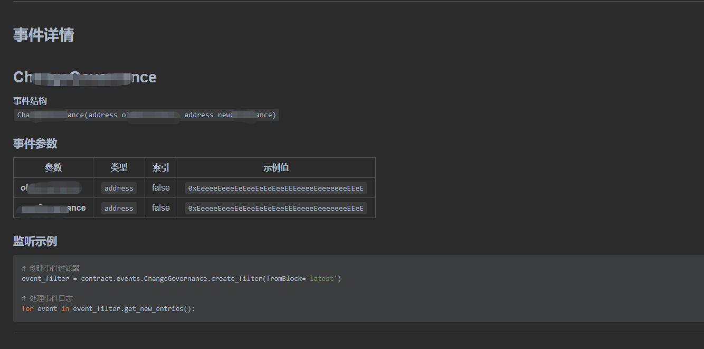Click the 监听示例 heading
The image size is (704, 349).
point(35,241)
